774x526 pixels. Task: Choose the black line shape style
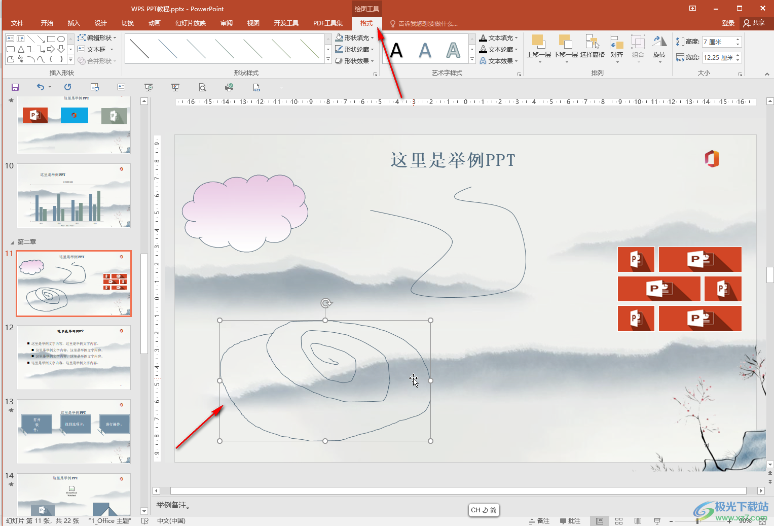(139, 49)
